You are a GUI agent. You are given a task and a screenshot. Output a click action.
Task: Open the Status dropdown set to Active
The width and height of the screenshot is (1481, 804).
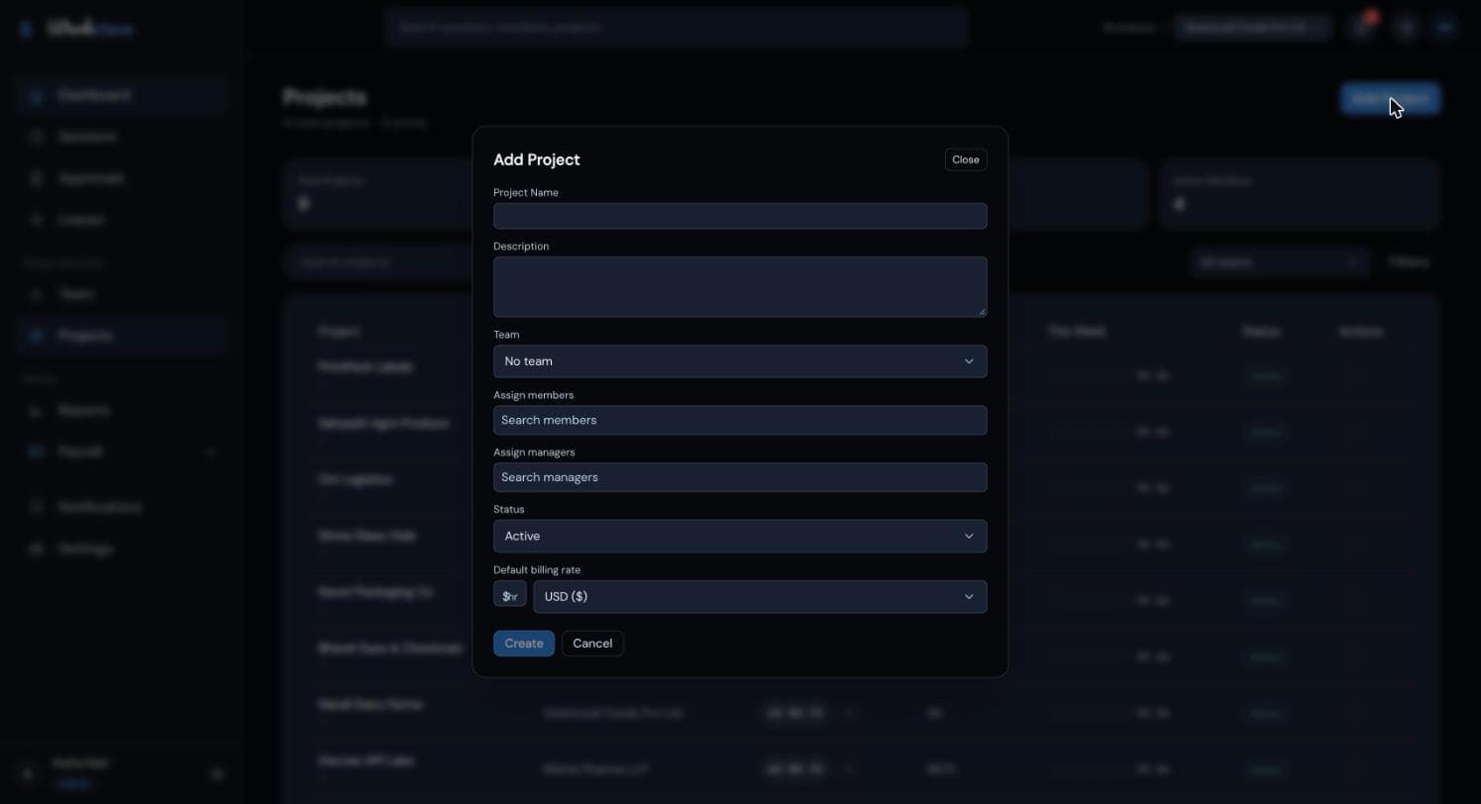coord(740,536)
